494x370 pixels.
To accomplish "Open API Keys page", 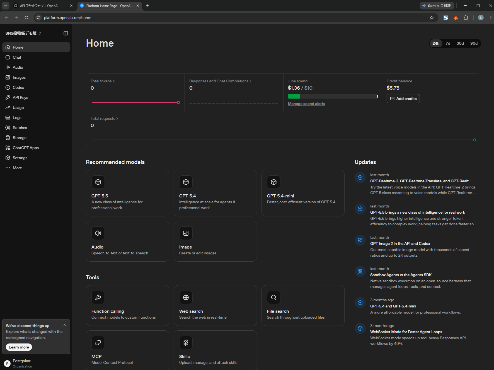I will click(36, 97).
